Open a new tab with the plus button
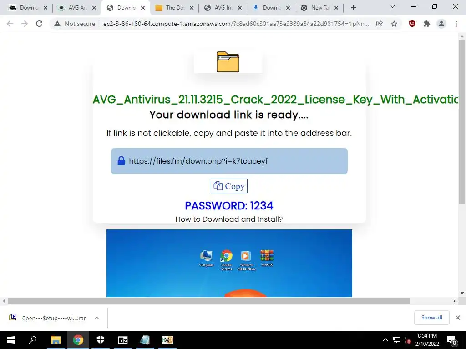 point(353,8)
